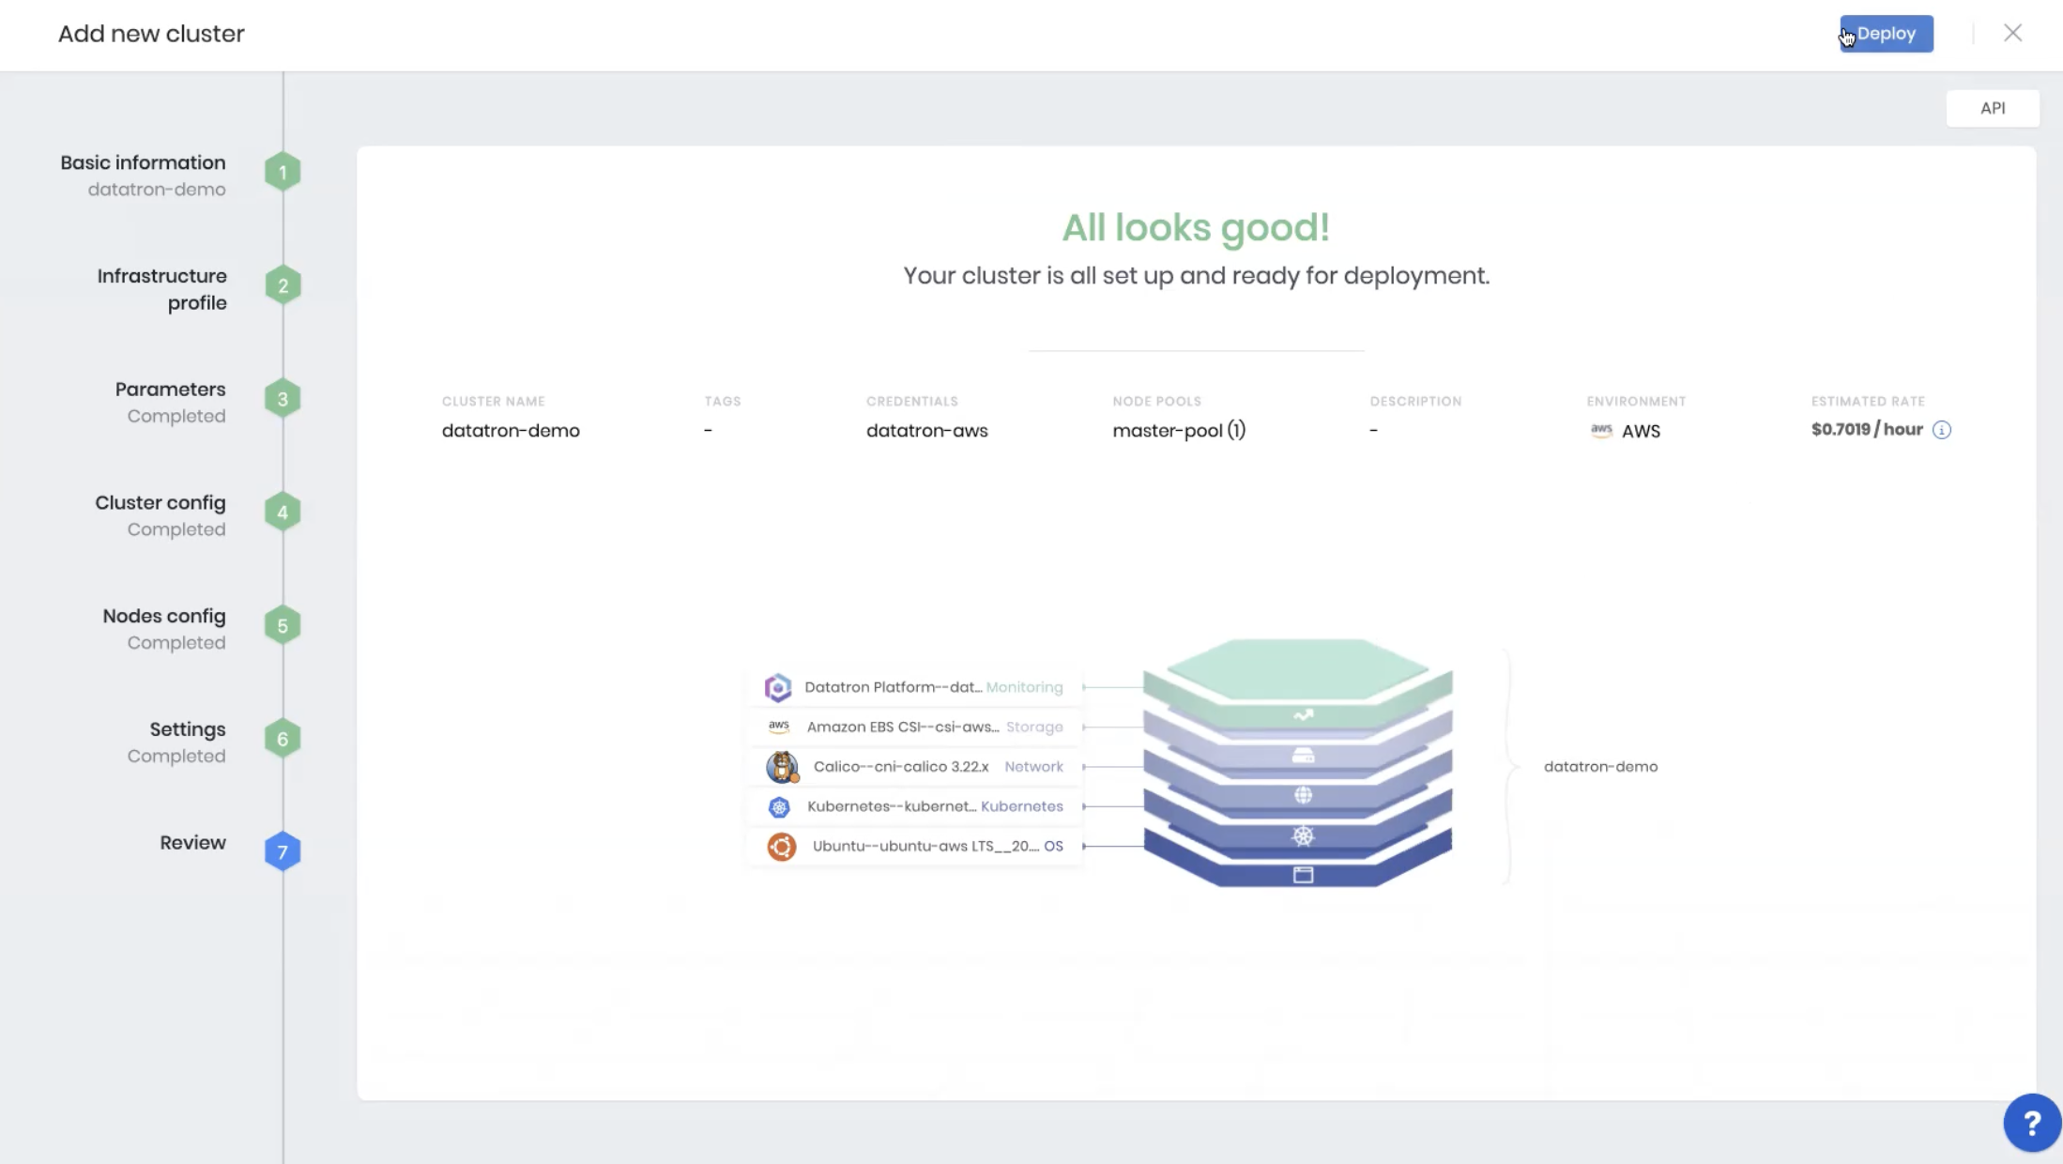Select Datatron Platform monitoring layer entry
The image size is (2063, 1164).
(x=915, y=687)
